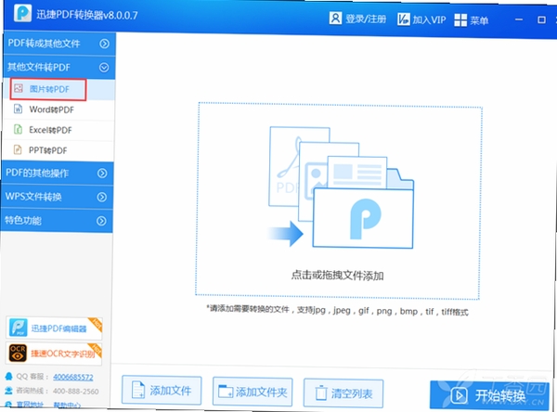Click the 开始转换 button
The width and height of the screenshot is (557, 412).
pyautogui.click(x=489, y=395)
